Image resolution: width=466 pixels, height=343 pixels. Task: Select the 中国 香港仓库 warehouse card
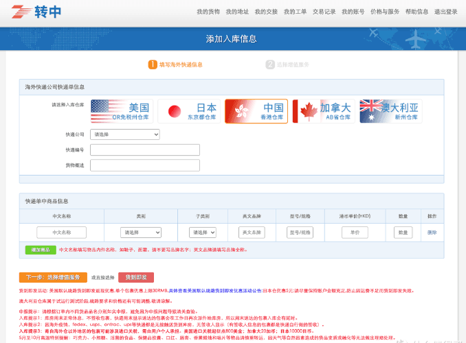click(256, 111)
